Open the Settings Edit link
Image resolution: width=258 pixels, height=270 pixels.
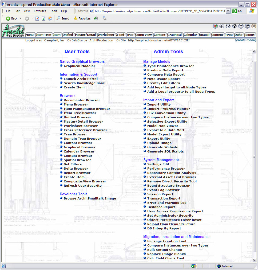[158, 164]
